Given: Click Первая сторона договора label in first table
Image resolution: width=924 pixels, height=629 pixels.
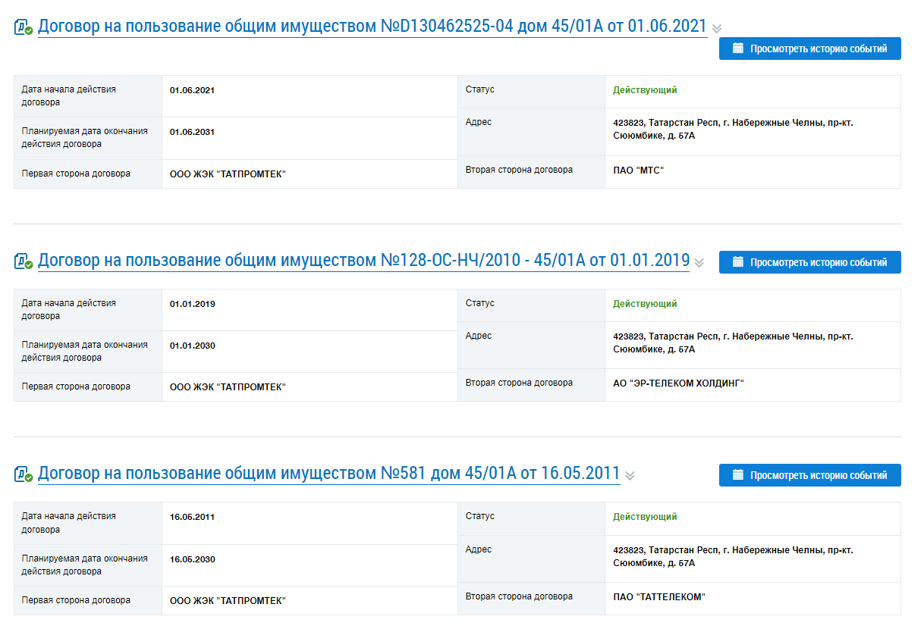Looking at the screenshot, I should (x=76, y=174).
